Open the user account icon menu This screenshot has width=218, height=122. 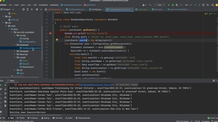144,5
